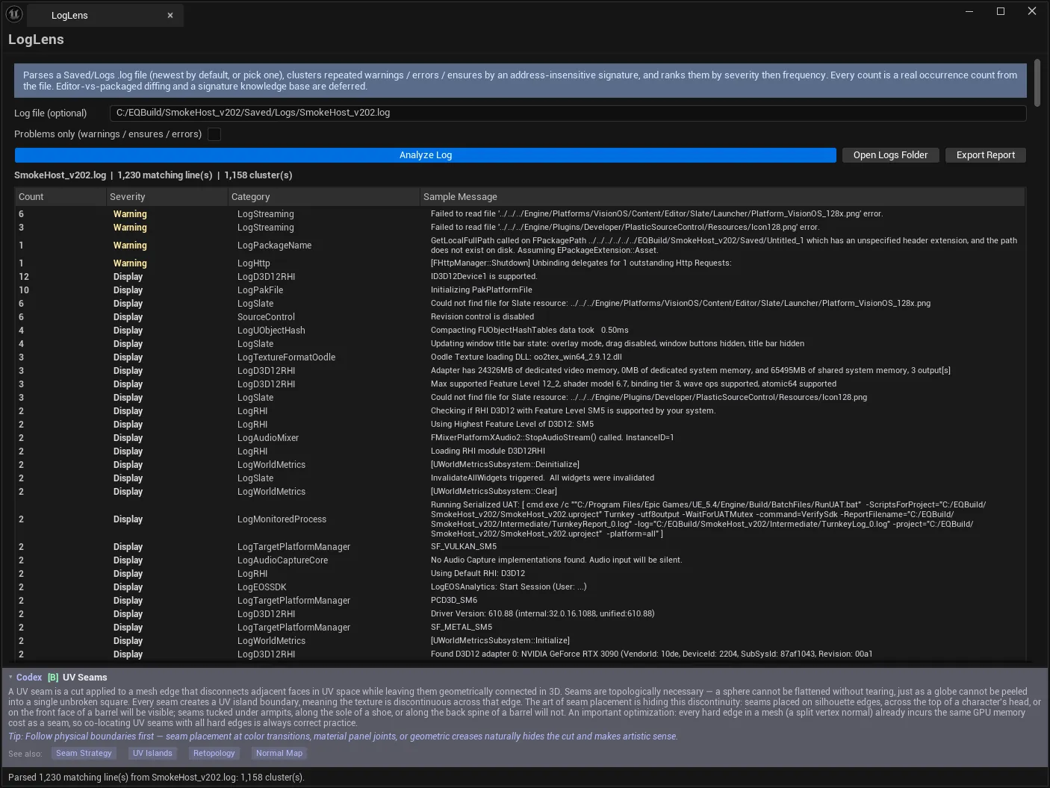Viewport: 1050px width, 788px height.
Task: Select the LogTextureFormatOodle row
Action: point(520,357)
